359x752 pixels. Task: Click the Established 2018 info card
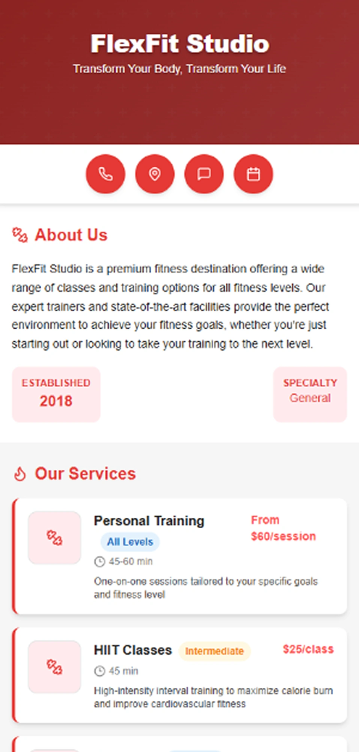(56, 394)
